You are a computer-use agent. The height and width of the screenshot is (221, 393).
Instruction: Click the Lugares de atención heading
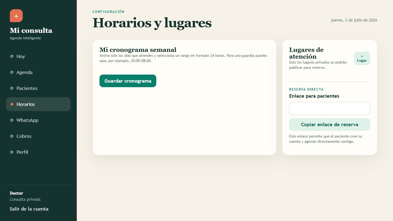point(306,53)
